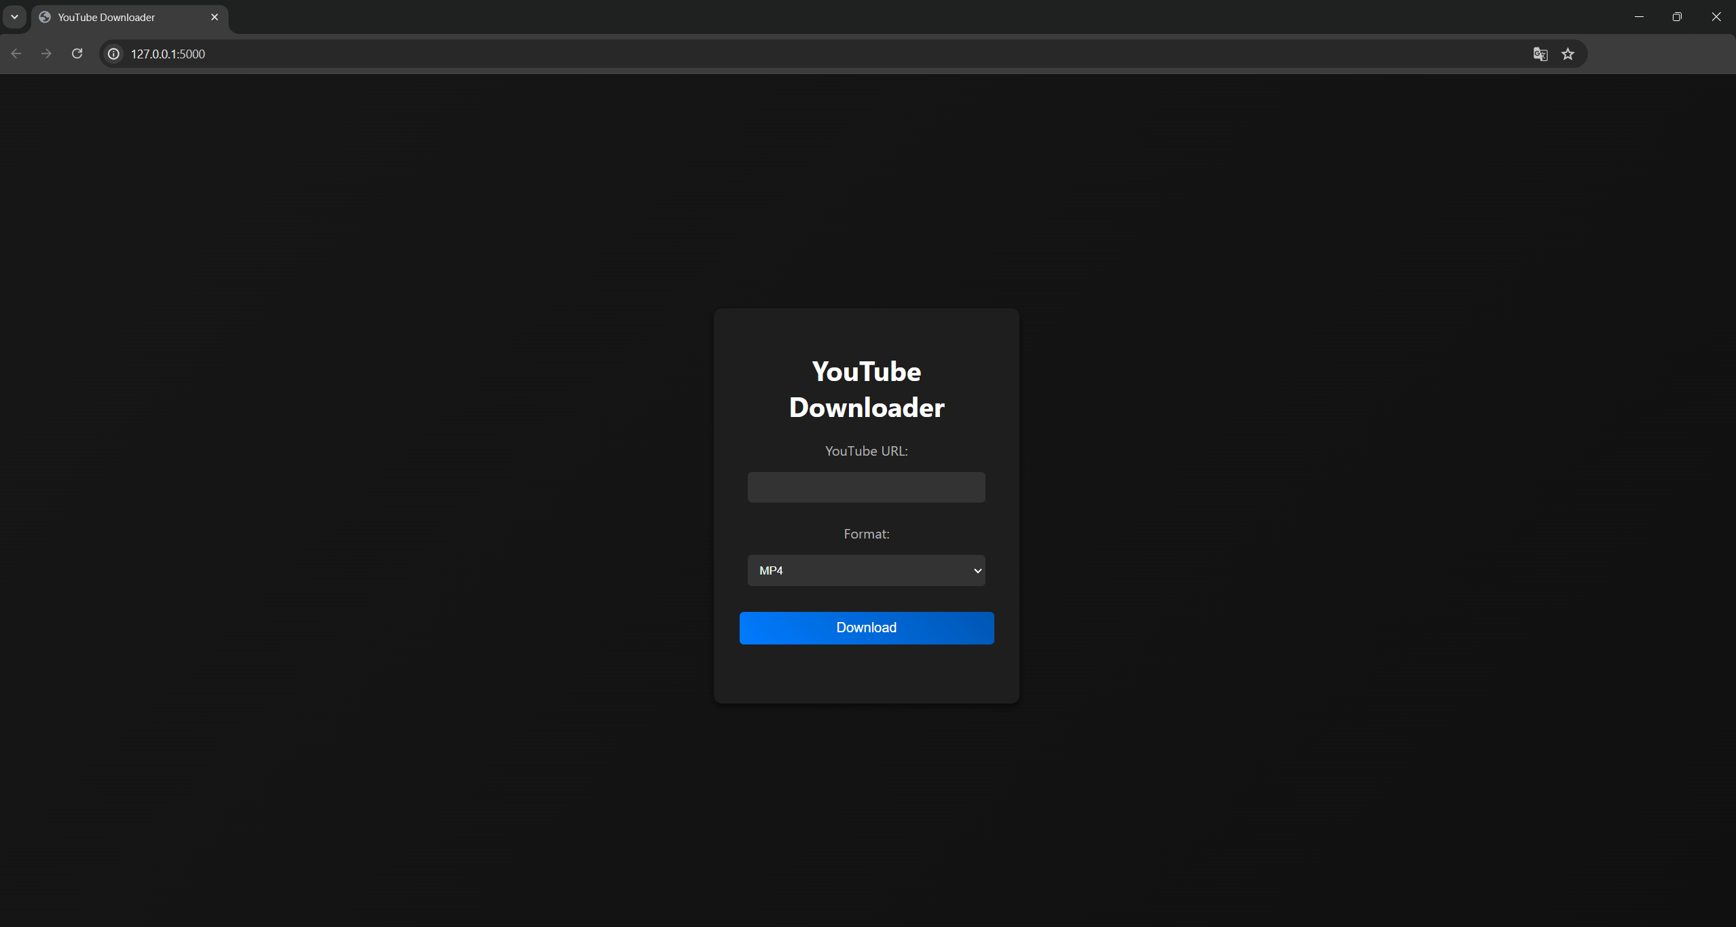Open the Format dropdown menu
The width and height of the screenshot is (1736, 927).
pos(867,570)
